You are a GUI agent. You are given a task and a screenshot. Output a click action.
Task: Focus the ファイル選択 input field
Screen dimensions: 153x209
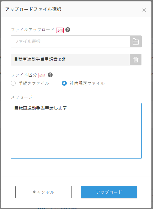70,41
